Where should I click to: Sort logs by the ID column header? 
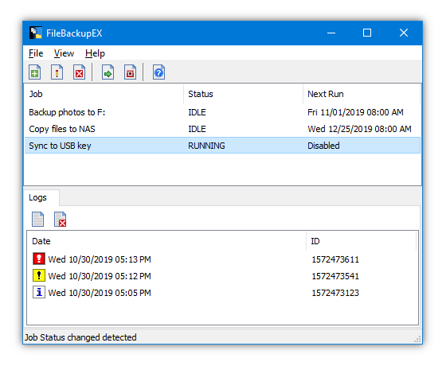(362, 241)
